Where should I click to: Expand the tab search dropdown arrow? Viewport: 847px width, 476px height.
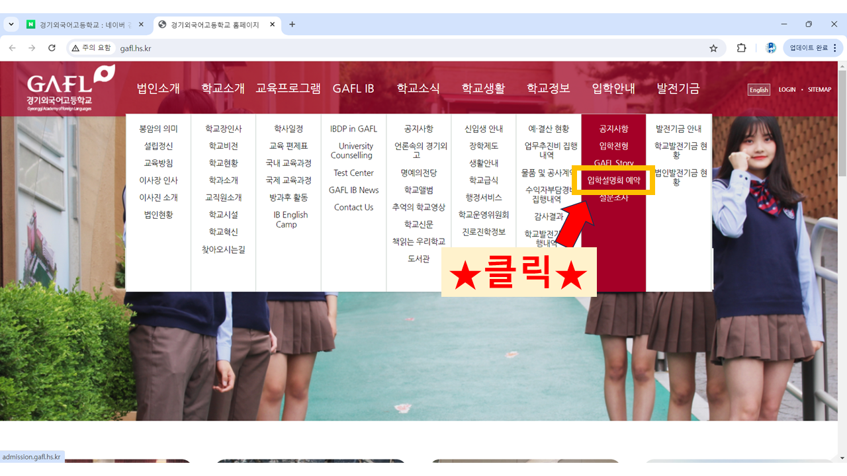(11, 24)
